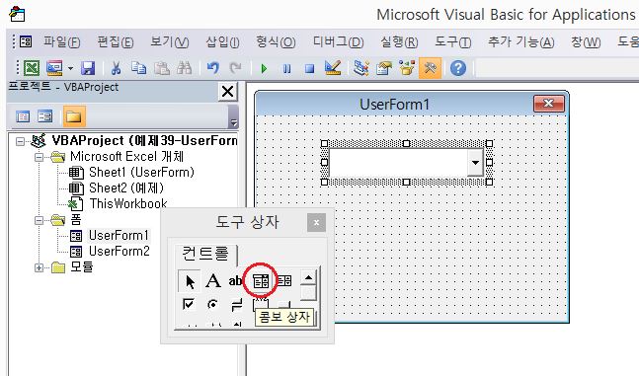Image resolution: width=639 pixels, height=376 pixels.
Task: Select the Label control marked A
Action: pos(212,280)
